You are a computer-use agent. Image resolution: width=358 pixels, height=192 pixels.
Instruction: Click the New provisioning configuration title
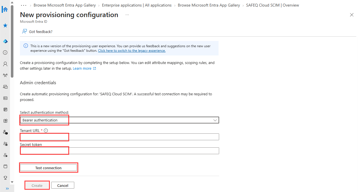tap(69, 15)
